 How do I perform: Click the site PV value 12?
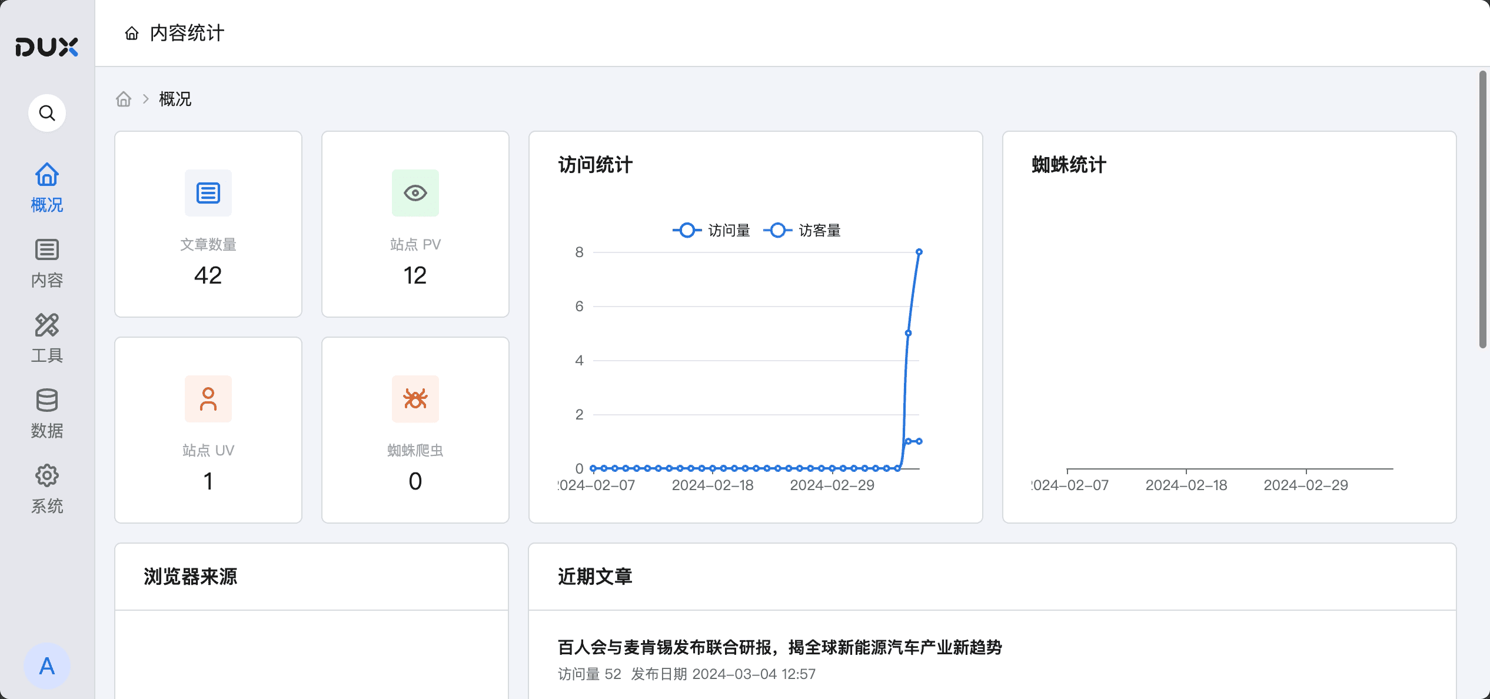415,275
